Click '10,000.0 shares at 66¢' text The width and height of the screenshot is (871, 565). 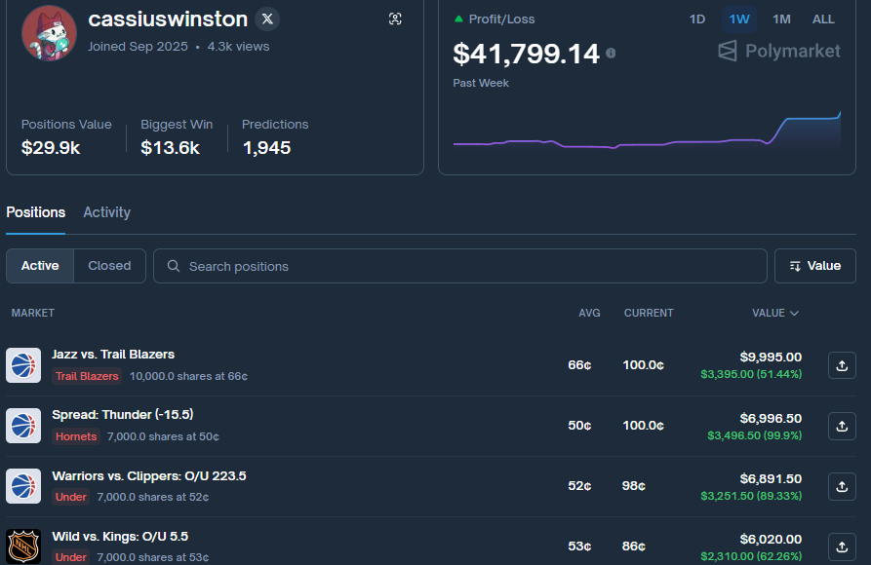tap(188, 376)
